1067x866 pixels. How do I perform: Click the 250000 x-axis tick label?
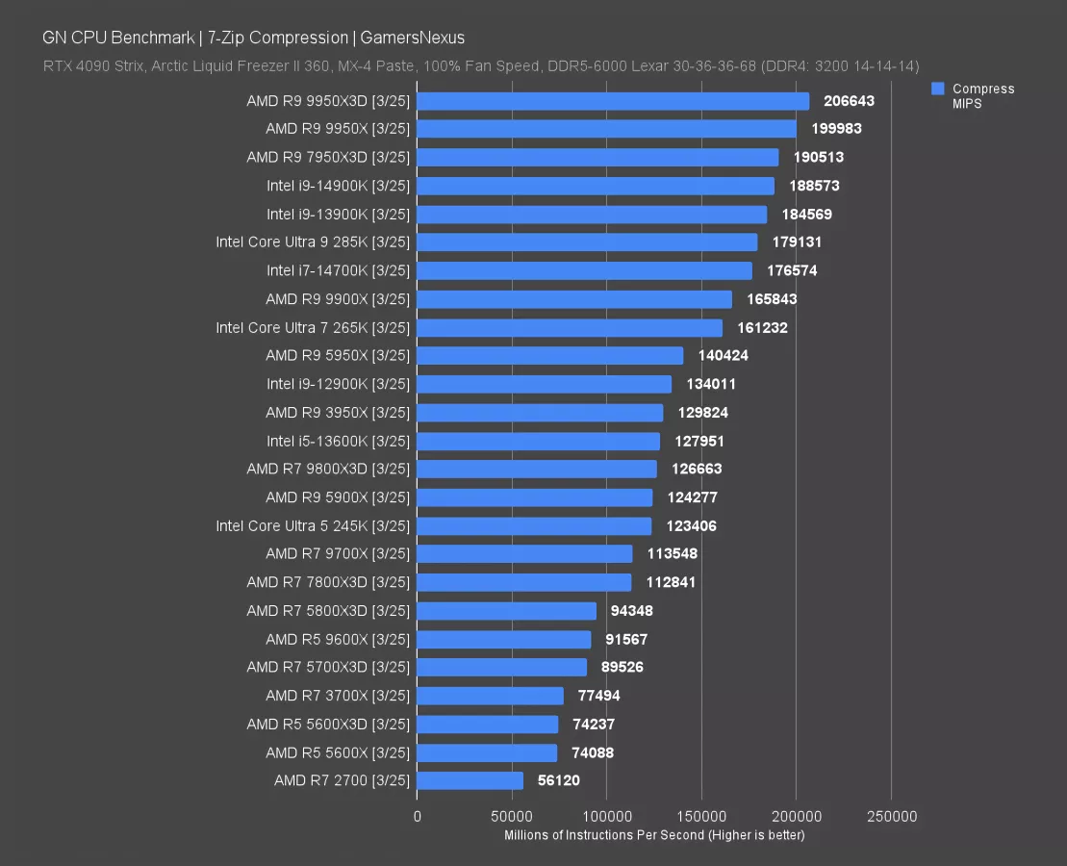click(x=891, y=817)
